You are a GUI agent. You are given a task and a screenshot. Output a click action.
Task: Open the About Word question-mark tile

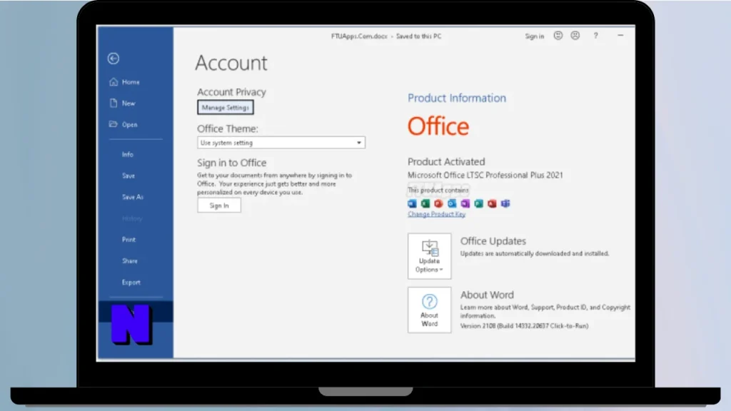[429, 310]
